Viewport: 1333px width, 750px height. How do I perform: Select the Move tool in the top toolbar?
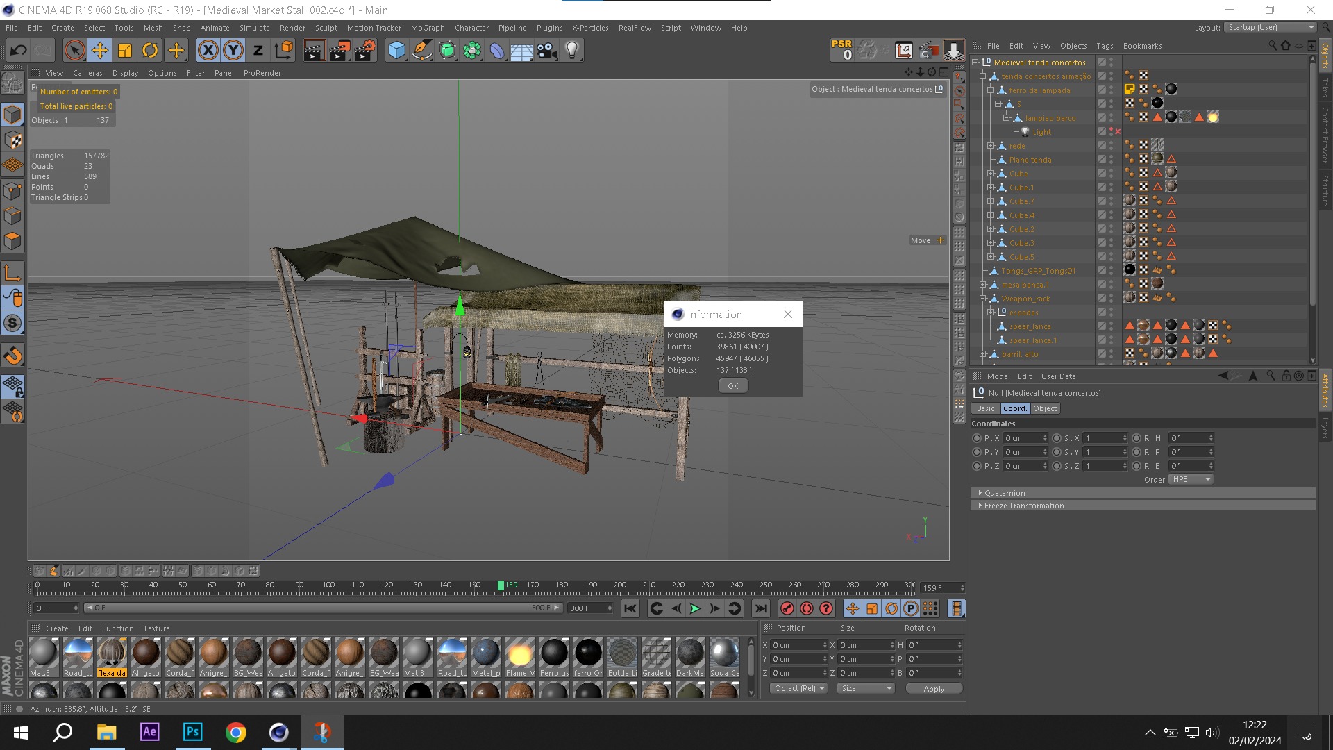pyautogui.click(x=100, y=50)
